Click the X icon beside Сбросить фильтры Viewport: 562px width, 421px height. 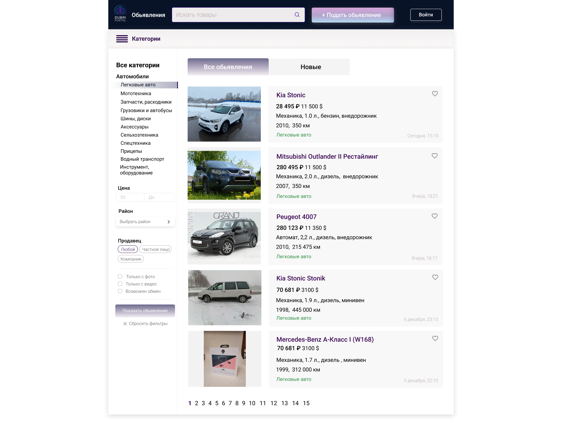coord(125,324)
